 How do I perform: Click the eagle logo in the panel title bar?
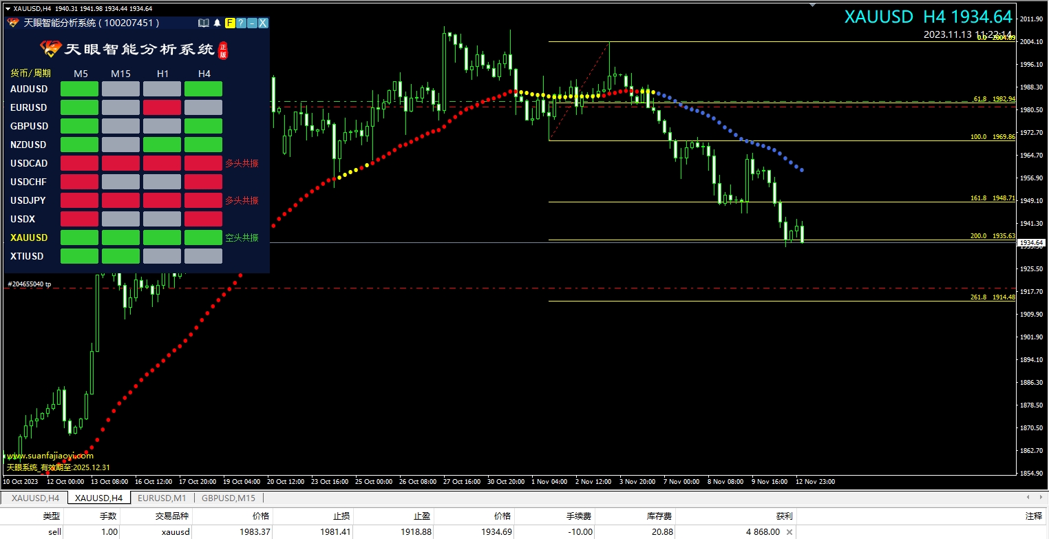(13, 23)
